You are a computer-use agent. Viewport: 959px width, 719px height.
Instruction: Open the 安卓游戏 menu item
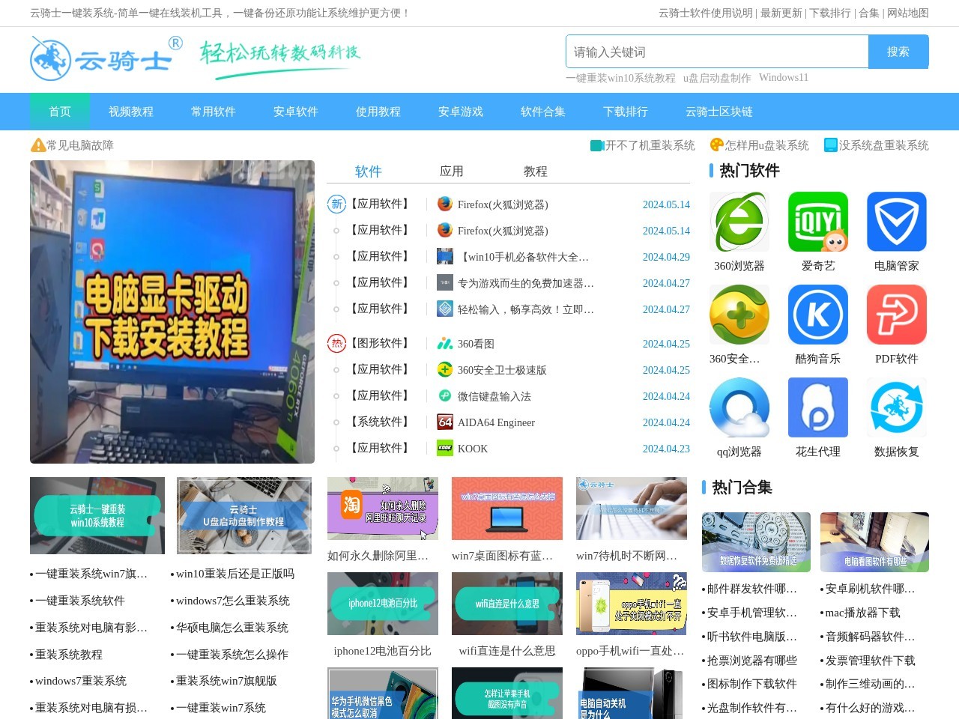pyautogui.click(x=460, y=111)
